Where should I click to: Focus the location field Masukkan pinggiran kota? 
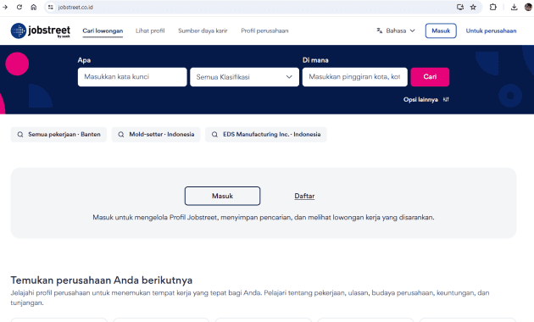[355, 77]
